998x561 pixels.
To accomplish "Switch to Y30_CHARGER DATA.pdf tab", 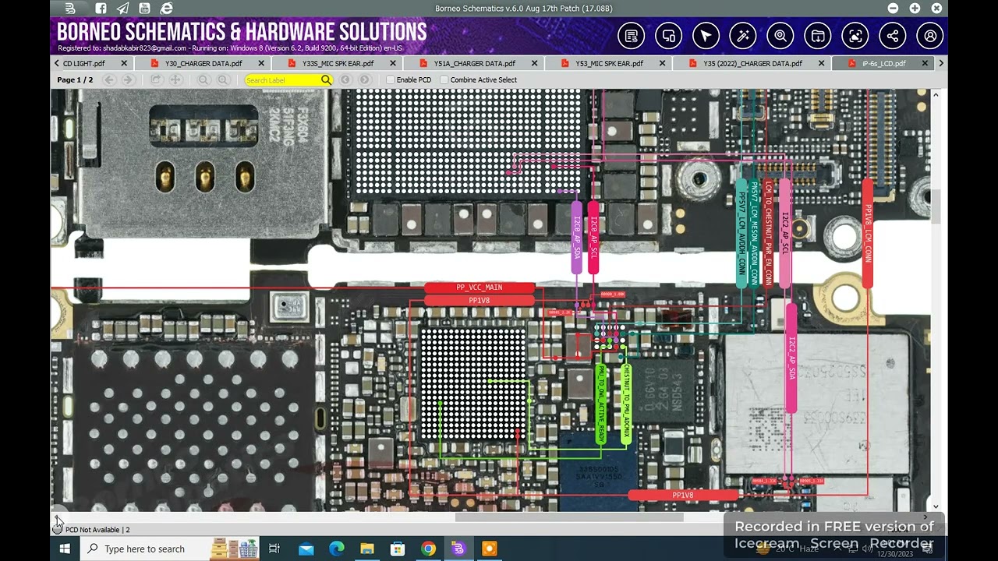I will pos(203,63).
